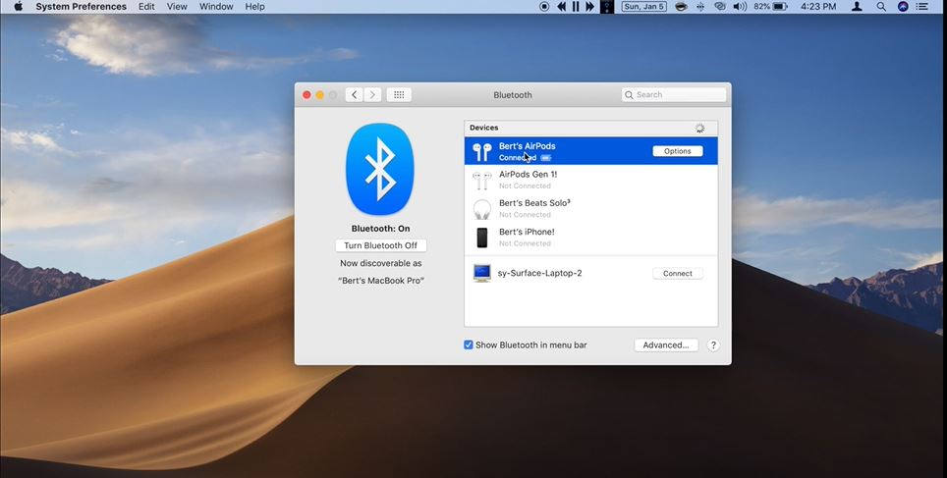Image resolution: width=947 pixels, height=478 pixels.
Task: Select sy-Surface-Laptop-2 device name
Action: (540, 273)
